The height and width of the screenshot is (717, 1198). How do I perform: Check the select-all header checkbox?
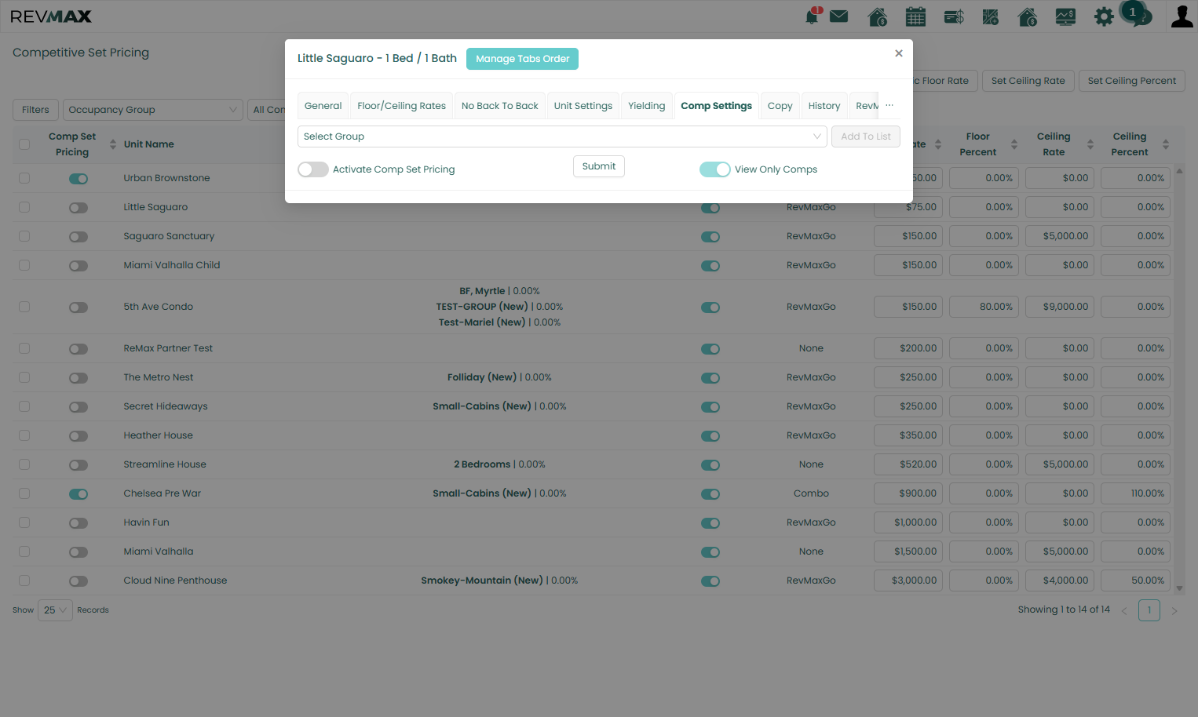click(24, 144)
